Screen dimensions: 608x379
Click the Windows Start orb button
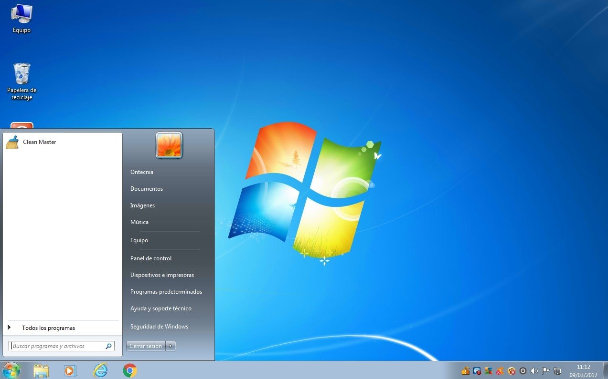(x=11, y=370)
